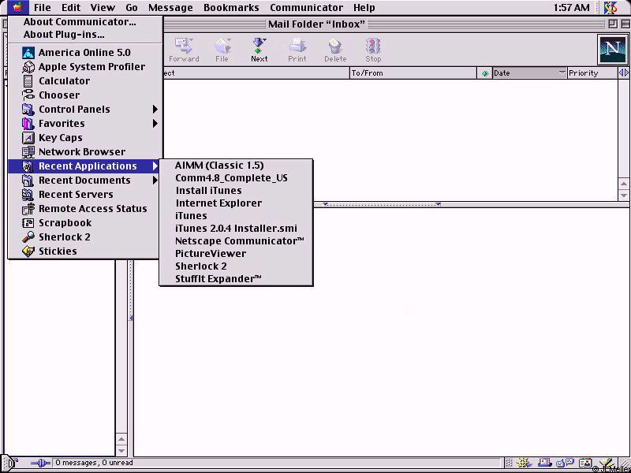Image resolution: width=631 pixels, height=473 pixels.
Task: Click the Next message toolbar icon
Action: (259, 49)
